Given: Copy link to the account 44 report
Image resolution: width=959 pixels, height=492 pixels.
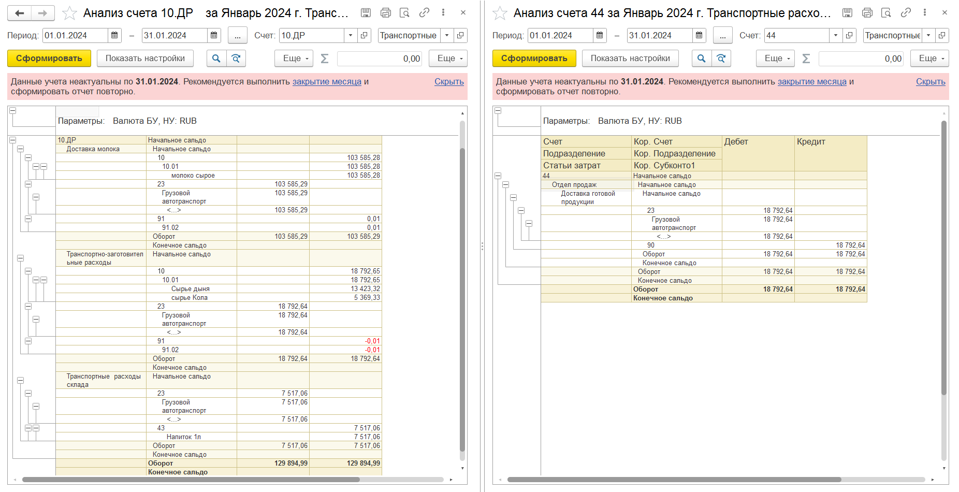Looking at the screenshot, I should tap(906, 13).
